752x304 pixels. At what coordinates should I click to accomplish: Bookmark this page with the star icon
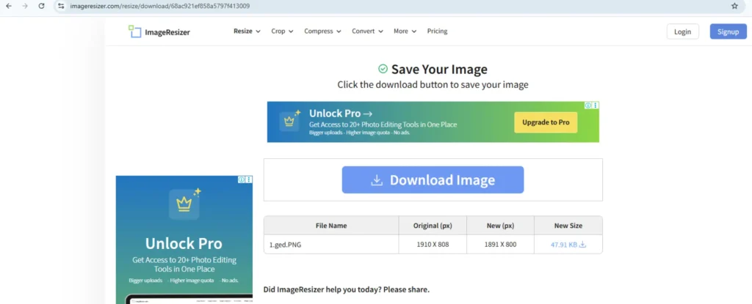pos(734,6)
